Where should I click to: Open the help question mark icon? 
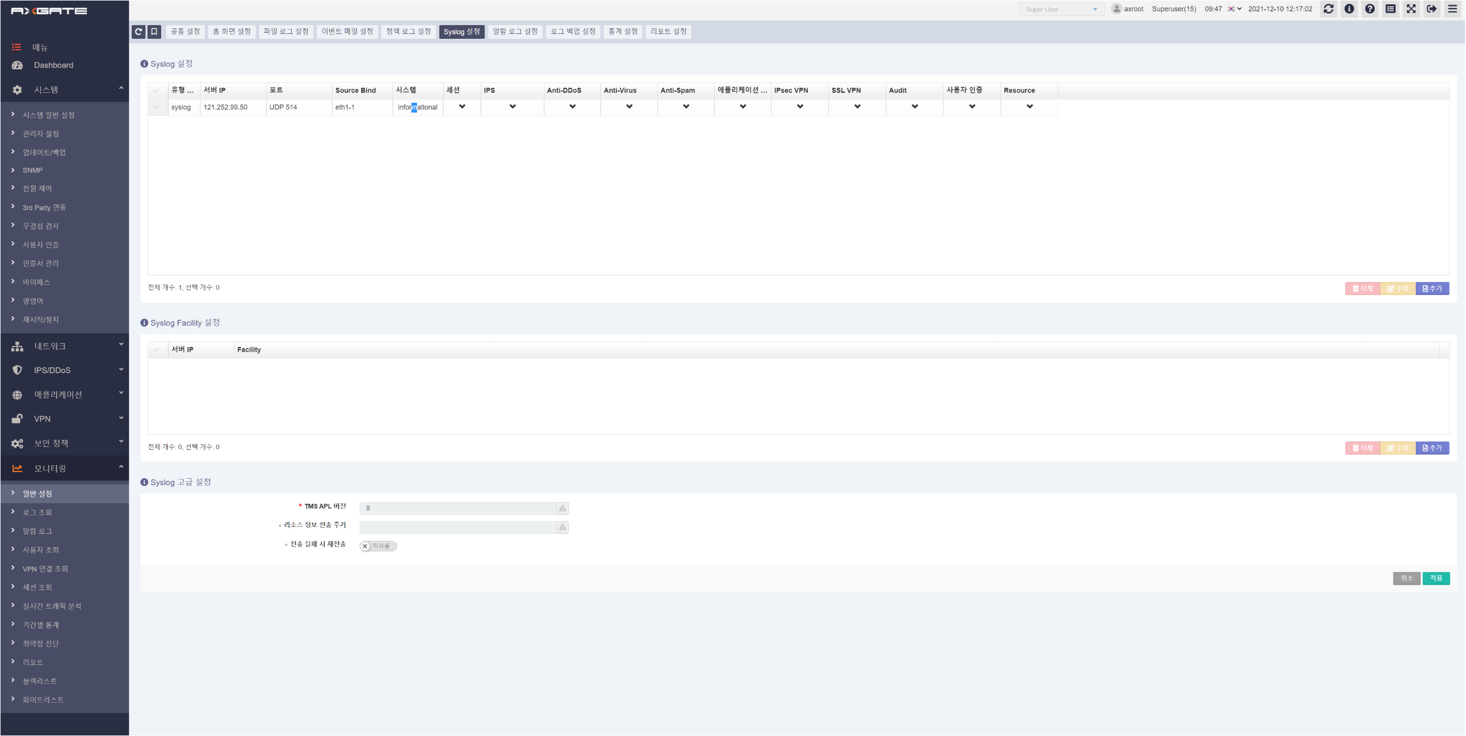click(1370, 9)
